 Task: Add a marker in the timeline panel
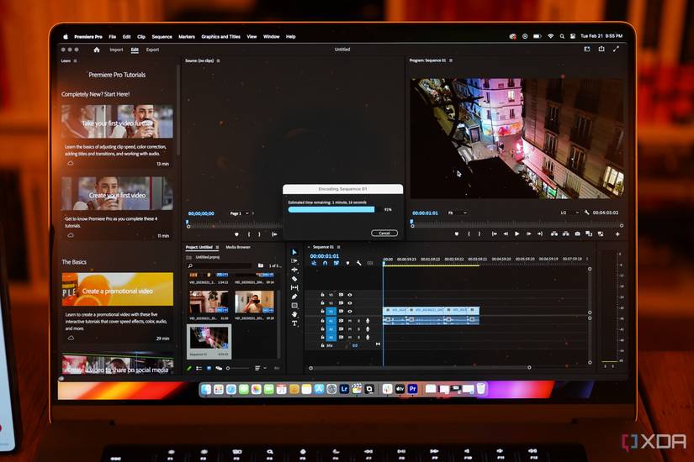click(347, 263)
